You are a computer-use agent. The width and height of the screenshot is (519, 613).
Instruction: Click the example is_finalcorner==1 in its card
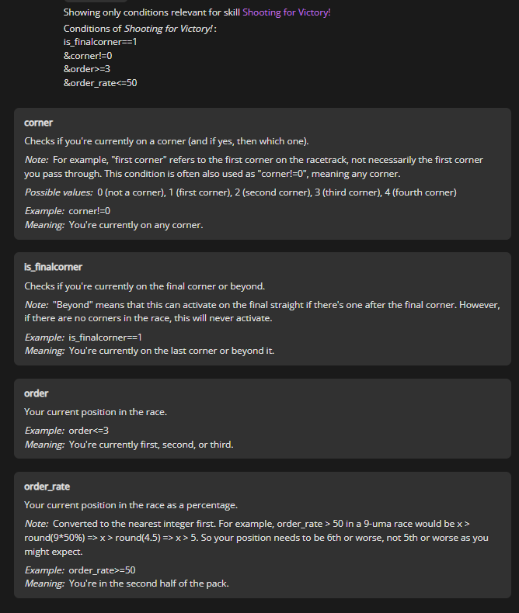(106, 338)
